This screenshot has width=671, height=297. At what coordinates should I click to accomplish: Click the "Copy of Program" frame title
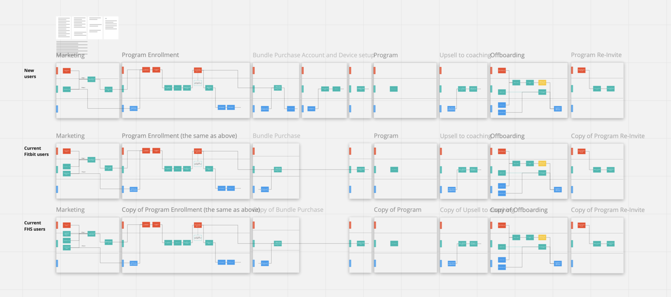(397, 210)
